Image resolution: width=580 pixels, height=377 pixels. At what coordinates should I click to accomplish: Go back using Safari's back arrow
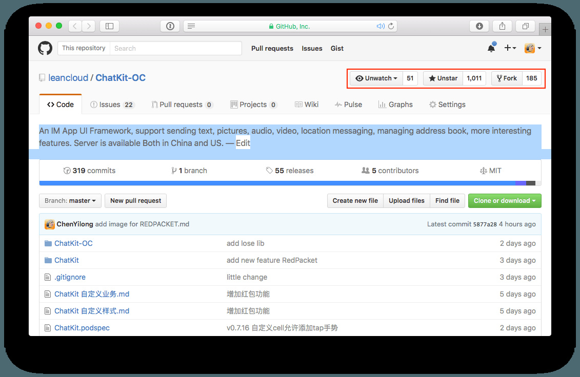tap(75, 26)
